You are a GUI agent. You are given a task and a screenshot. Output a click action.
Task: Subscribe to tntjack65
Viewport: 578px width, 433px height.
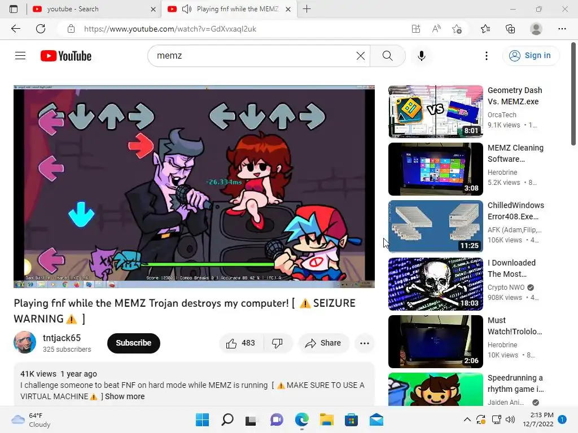point(133,343)
